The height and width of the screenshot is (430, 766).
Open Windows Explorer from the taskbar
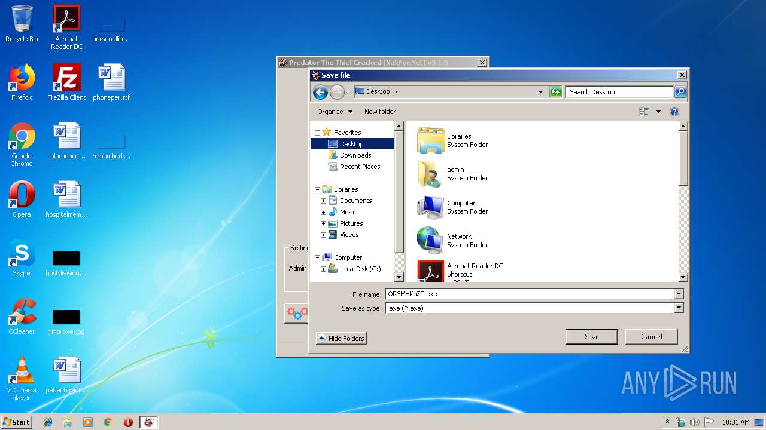tap(68, 422)
